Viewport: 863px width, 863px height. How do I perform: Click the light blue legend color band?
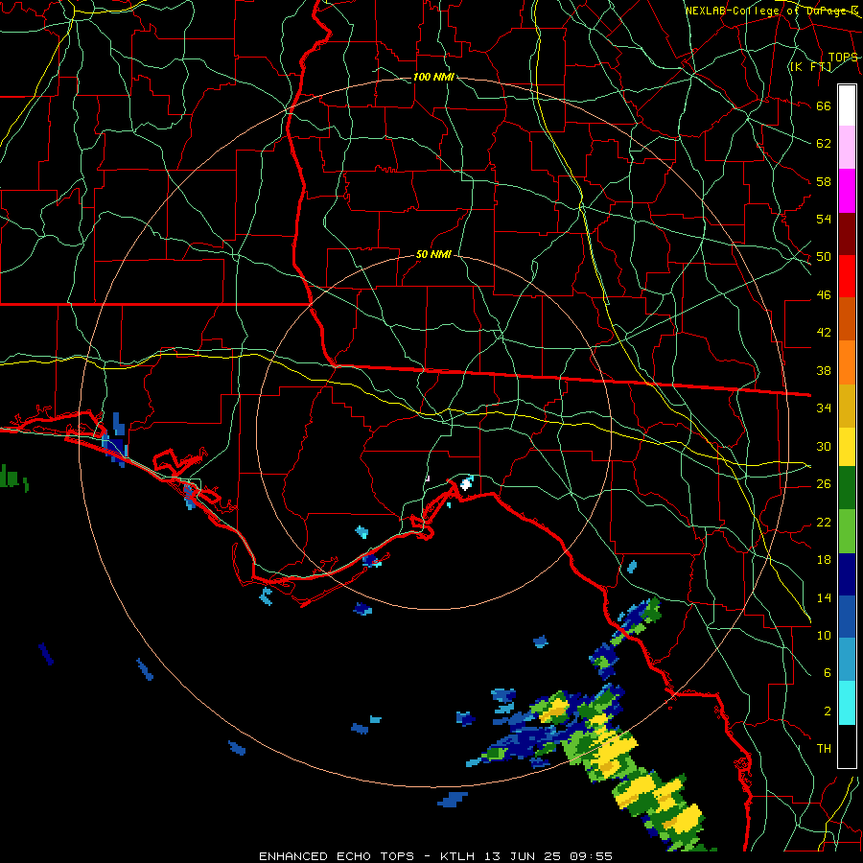(x=847, y=660)
